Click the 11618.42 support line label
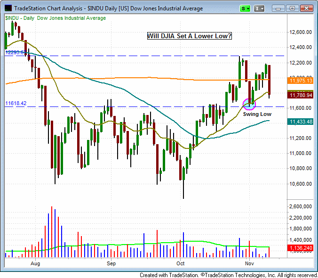Image resolution: width=318 pixels, height=278 pixels. [16, 103]
